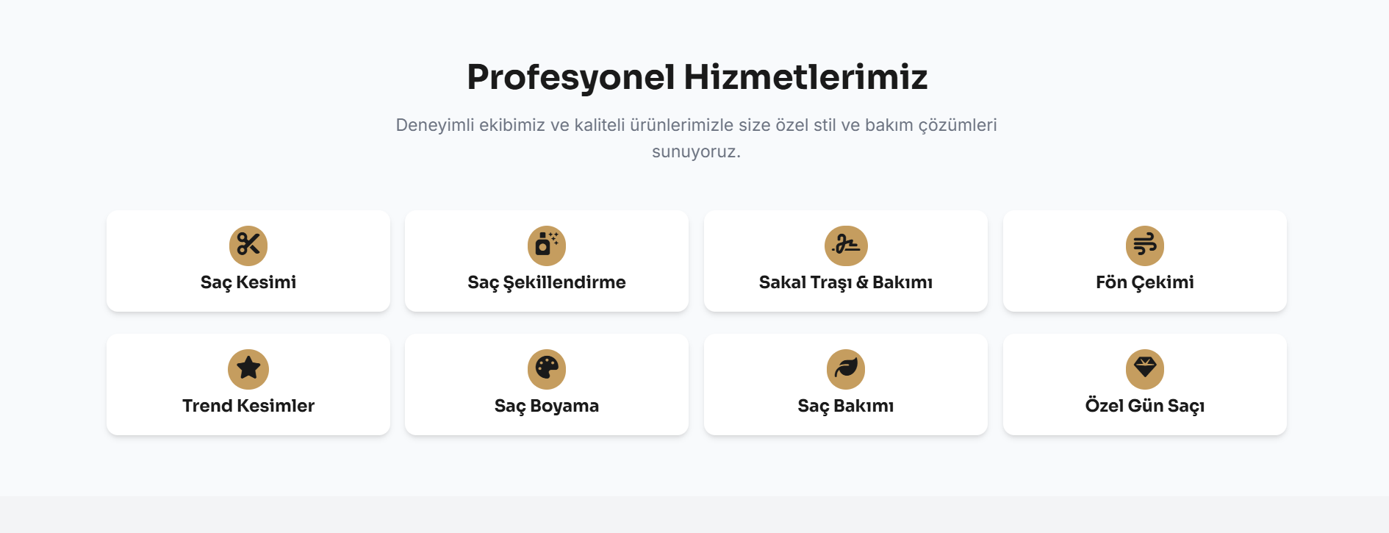This screenshot has width=1389, height=533.
Task: Click the wind icon for Fön Çekimi
Action: point(1144,246)
